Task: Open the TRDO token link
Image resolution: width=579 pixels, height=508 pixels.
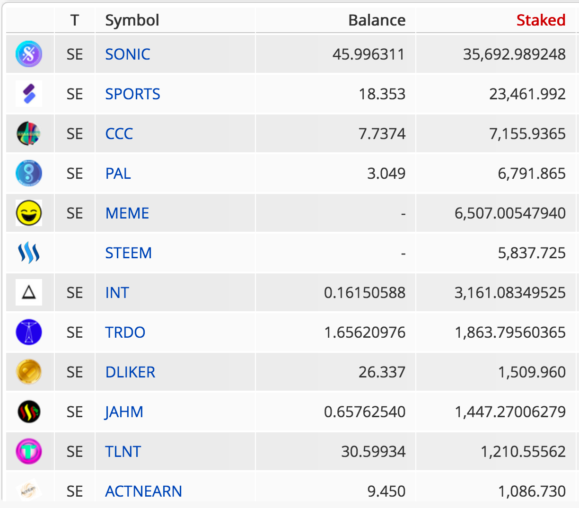Action: coord(125,333)
